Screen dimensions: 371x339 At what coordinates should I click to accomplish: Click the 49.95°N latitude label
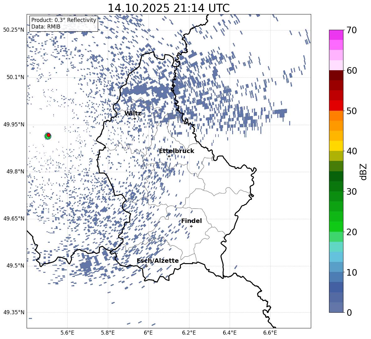(x=14, y=124)
